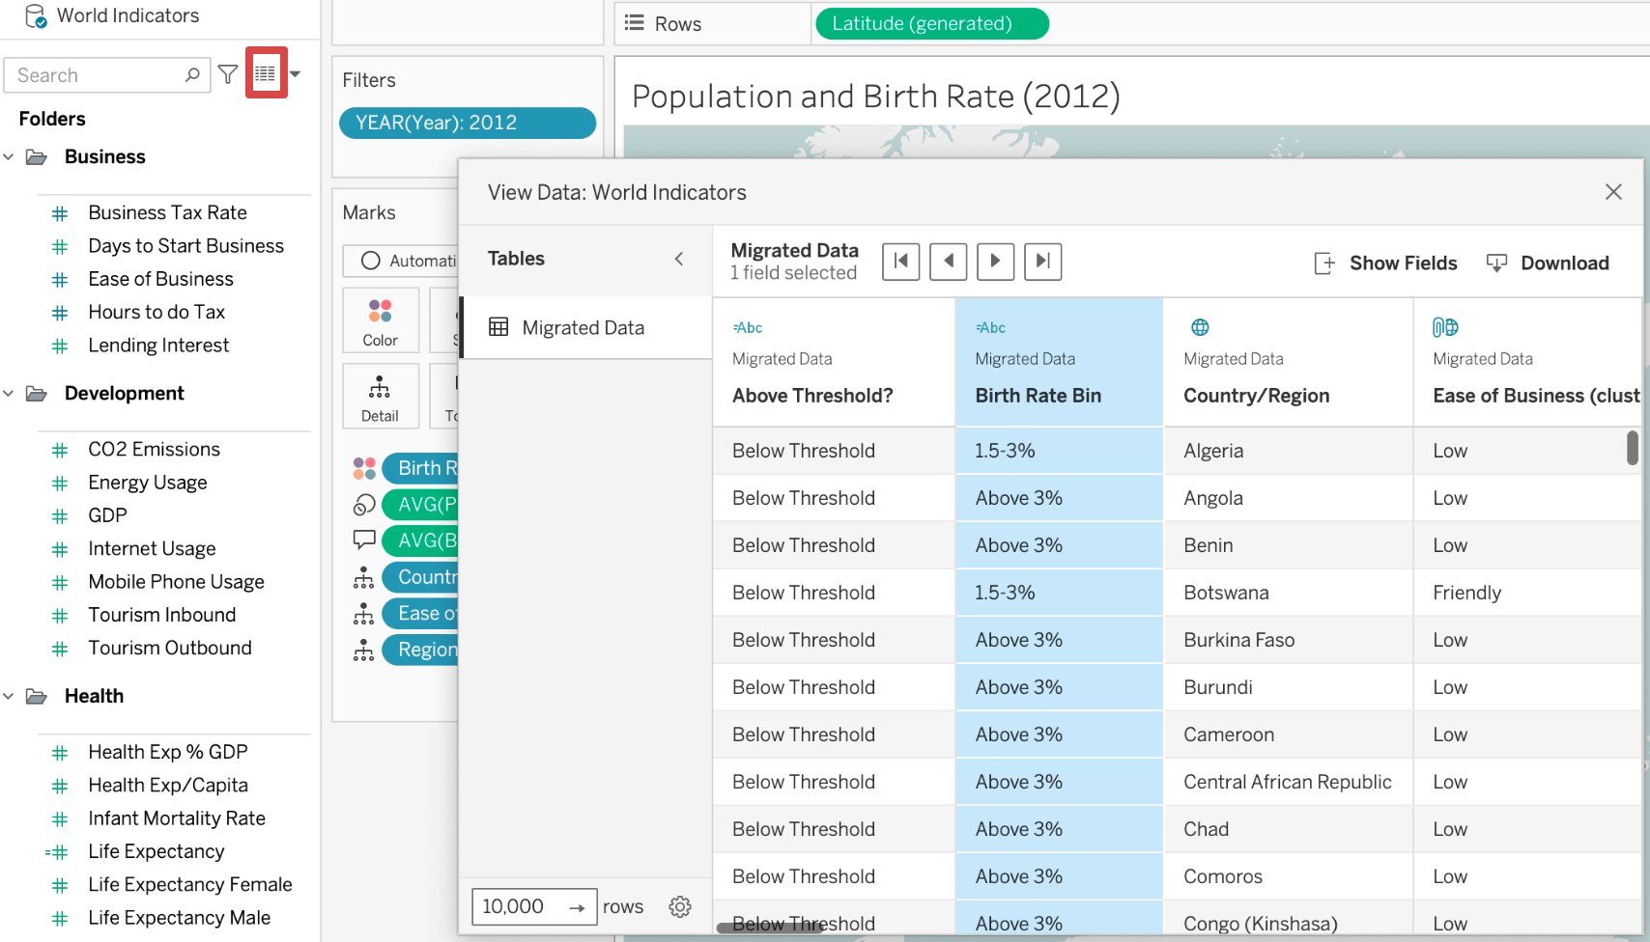The height and width of the screenshot is (942, 1650).
Task: Open the View Data icon above Folders
Action: coord(266,73)
